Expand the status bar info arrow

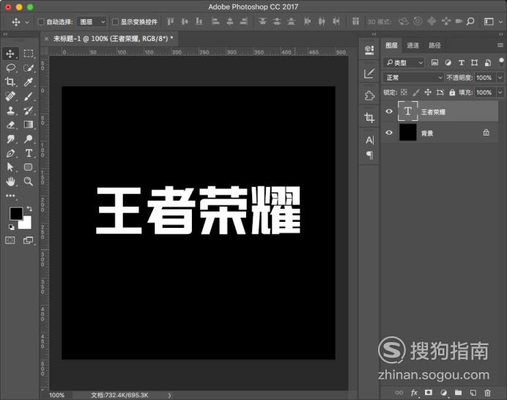tap(169, 395)
